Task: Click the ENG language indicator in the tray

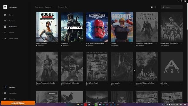Action: pyautogui.click(x=177, y=105)
